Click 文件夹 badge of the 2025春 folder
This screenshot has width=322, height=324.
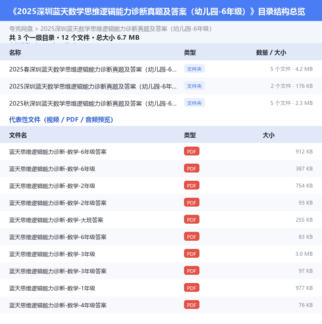(x=194, y=69)
